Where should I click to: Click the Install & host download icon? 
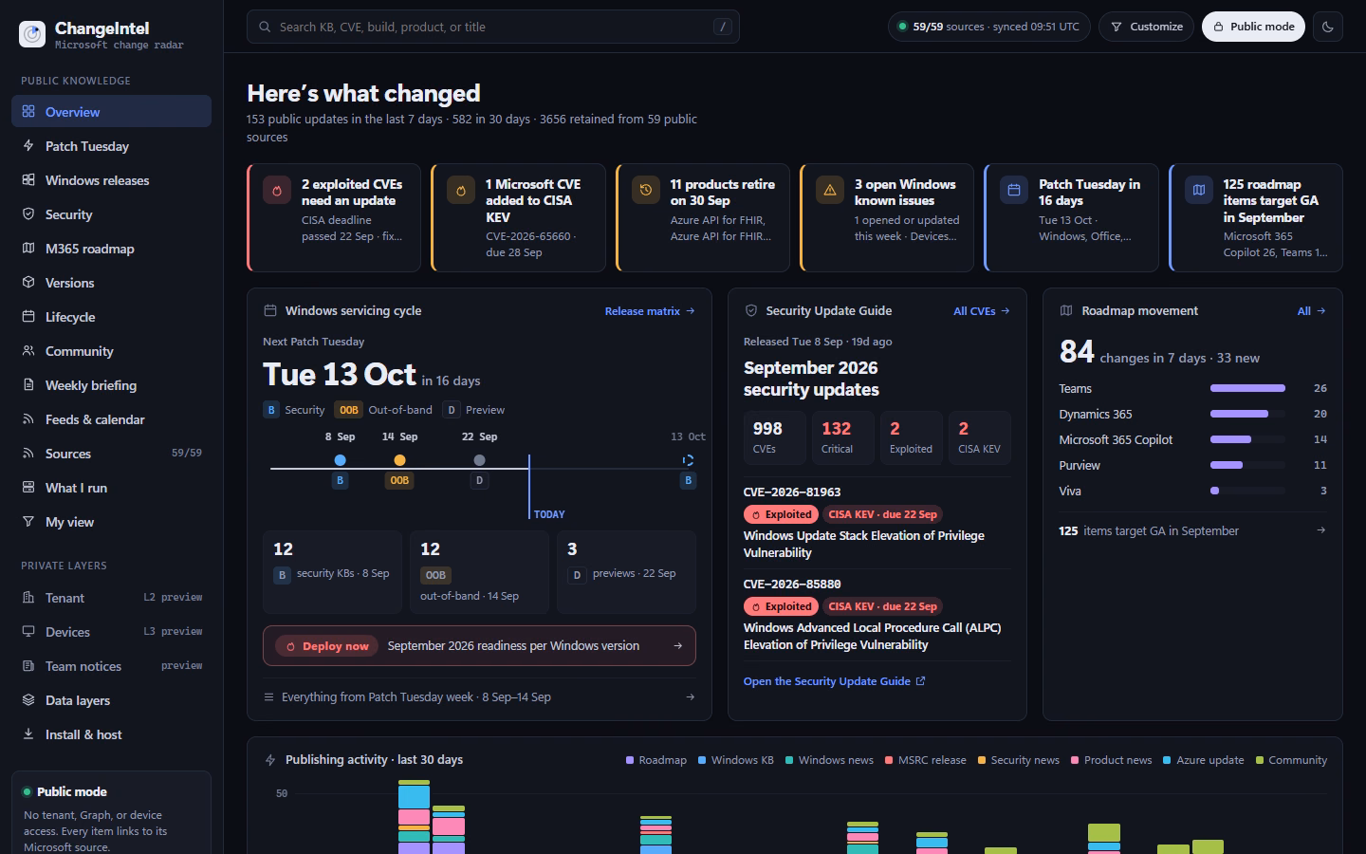[x=28, y=734]
